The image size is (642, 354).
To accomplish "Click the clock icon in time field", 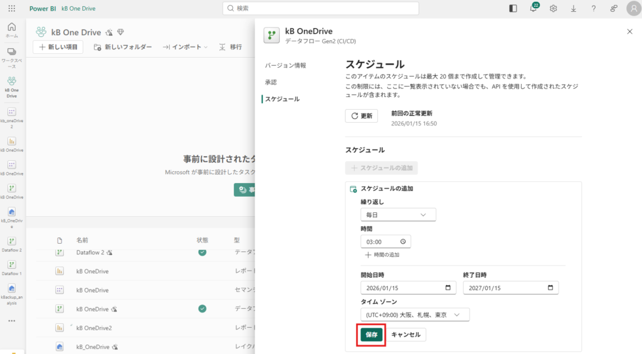I will (x=403, y=242).
